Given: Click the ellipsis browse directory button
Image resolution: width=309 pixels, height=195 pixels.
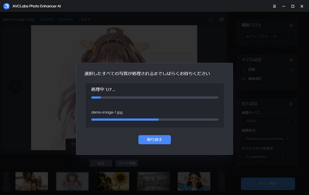Looking at the screenshot, I should 278,157.
